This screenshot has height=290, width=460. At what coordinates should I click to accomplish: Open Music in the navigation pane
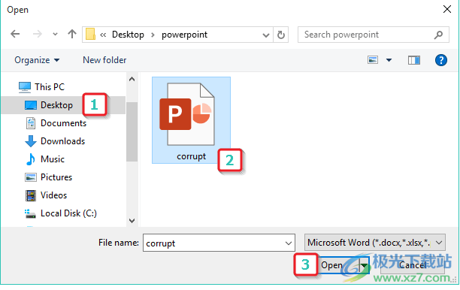53,159
